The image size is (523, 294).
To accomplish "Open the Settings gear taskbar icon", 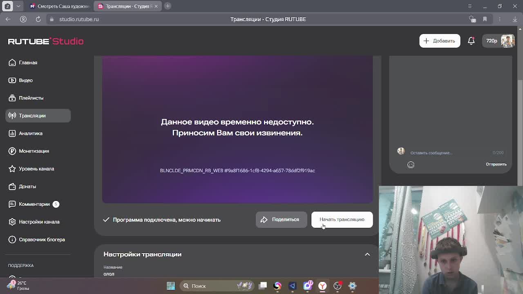I will [352, 286].
